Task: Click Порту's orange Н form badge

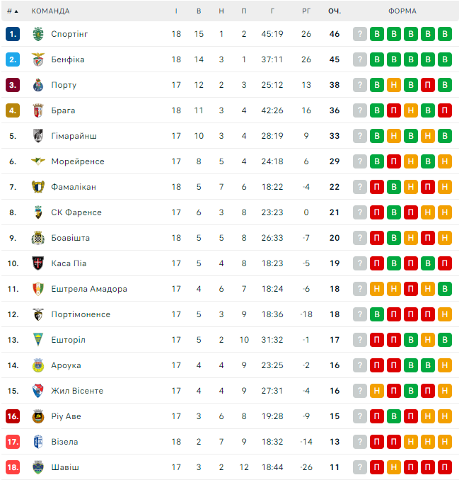Action: coord(394,85)
